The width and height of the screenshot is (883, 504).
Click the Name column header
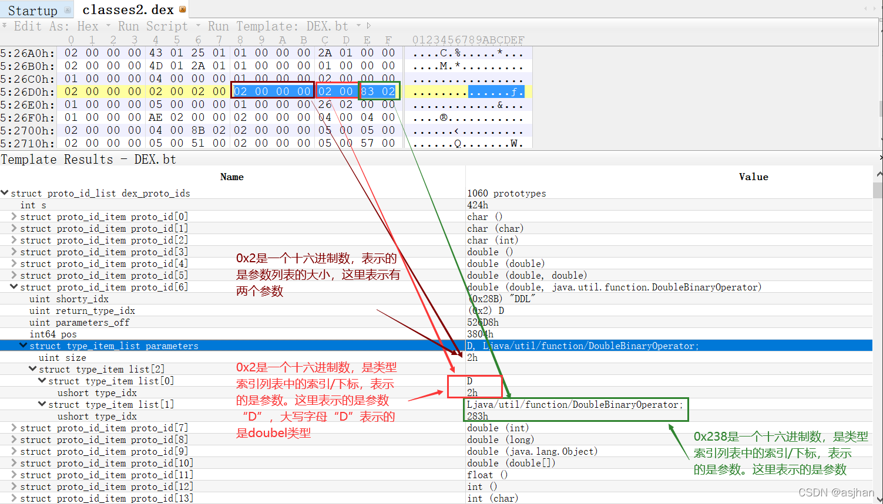pos(232,177)
